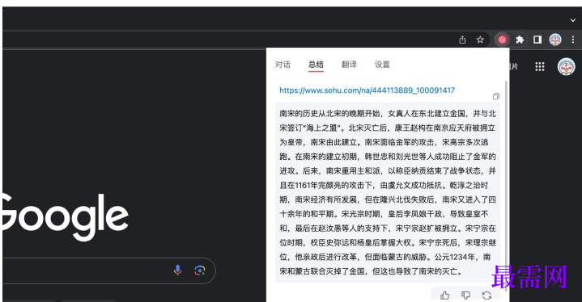The image size is (582, 302).
Task: Open the 设置 tab
Action: click(382, 65)
